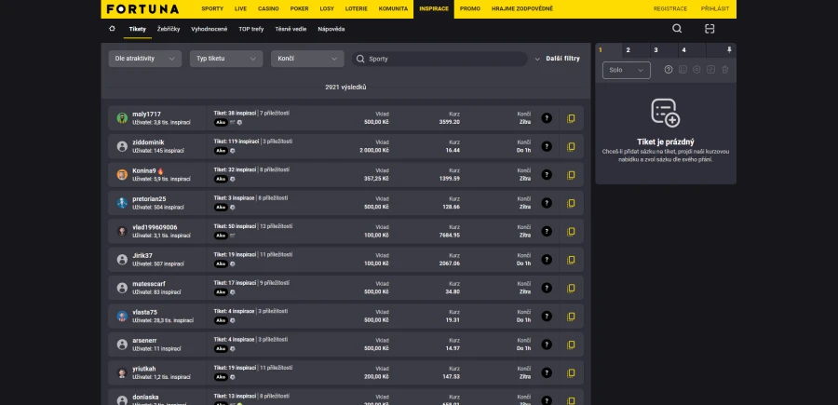Show info for arsenerr's ticket
The image size is (838, 405).
point(547,344)
